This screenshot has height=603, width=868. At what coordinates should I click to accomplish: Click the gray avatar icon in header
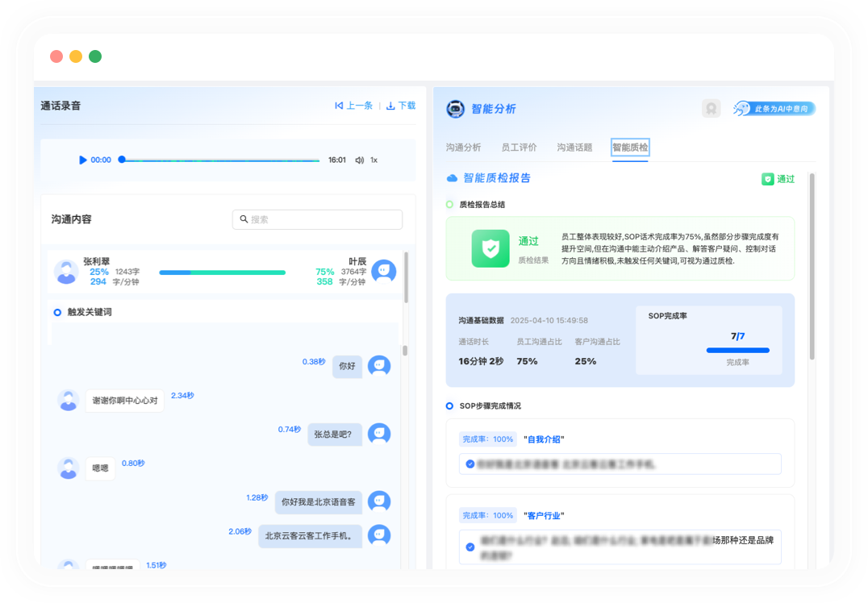[x=711, y=109]
